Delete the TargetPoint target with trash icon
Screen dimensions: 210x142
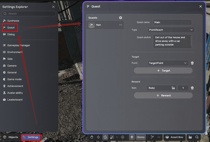tap(192, 63)
